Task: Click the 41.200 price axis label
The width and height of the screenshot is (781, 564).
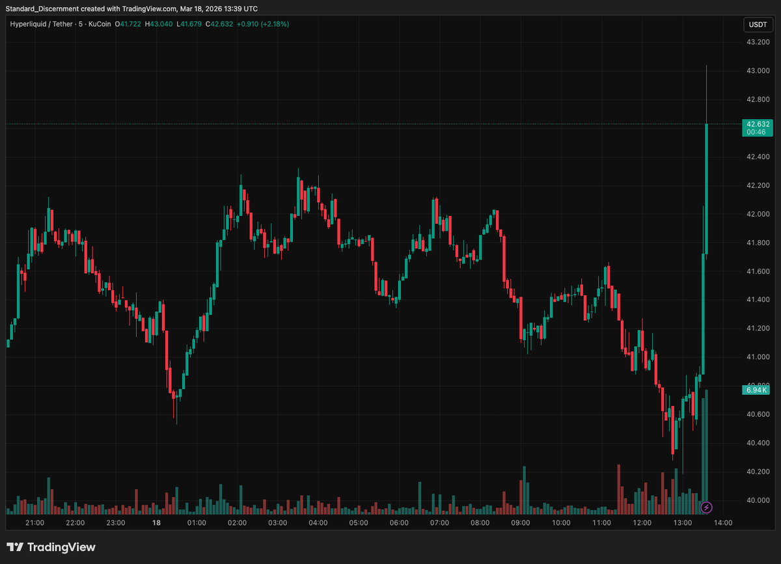Action: click(x=757, y=329)
